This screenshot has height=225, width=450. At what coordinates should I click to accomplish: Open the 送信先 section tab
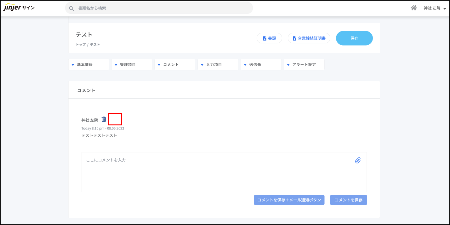tap(261, 64)
